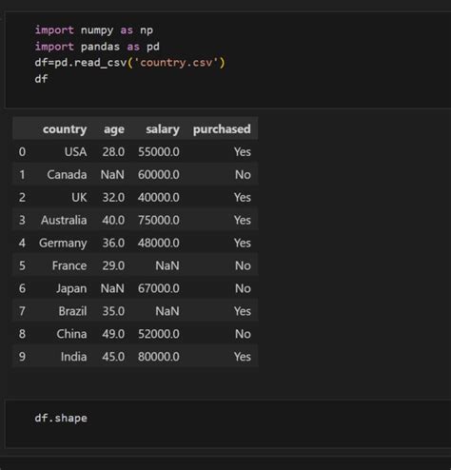
Task: Click the NaN salary value in Brazil row
Action: [x=167, y=311]
